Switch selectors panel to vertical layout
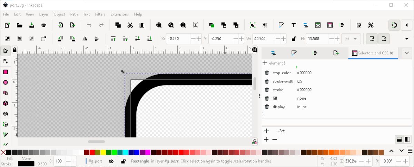Image resolution: width=414 pixels, height=167 pixels. point(399,139)
